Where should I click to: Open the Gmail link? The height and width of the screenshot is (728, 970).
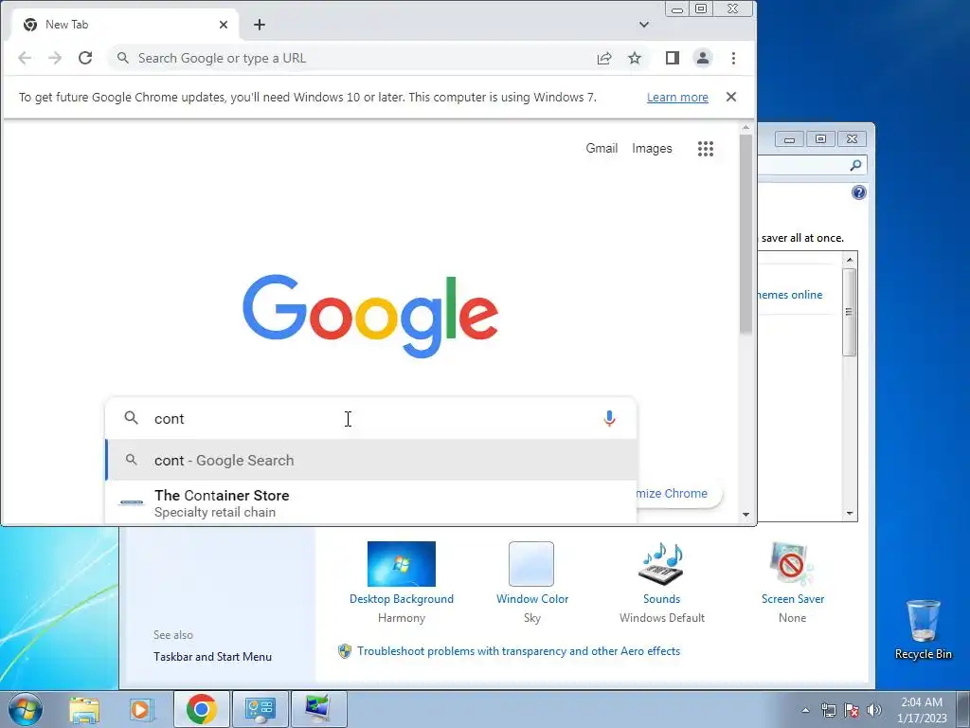pyautogui.click(x=602, y=148)
